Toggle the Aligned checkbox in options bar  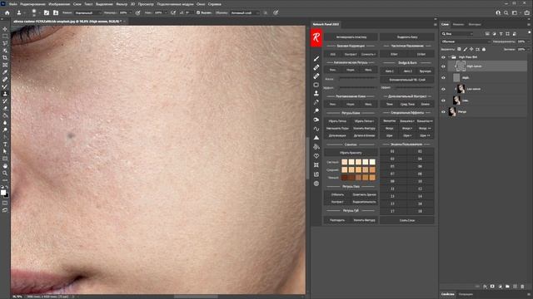198,13
